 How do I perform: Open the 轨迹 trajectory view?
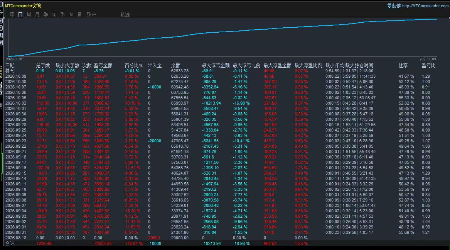pos(125,14)
